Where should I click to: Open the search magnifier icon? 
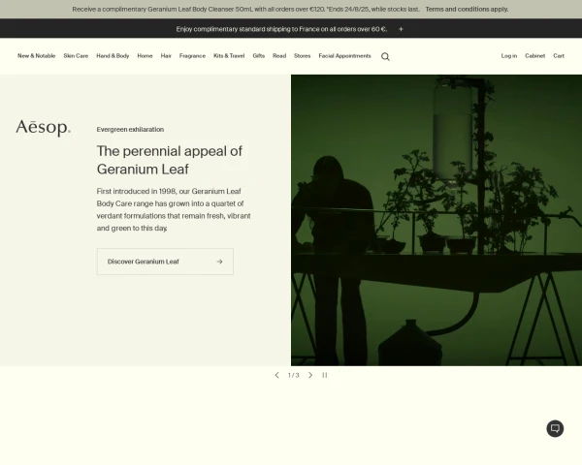click(x=385, y=56)
